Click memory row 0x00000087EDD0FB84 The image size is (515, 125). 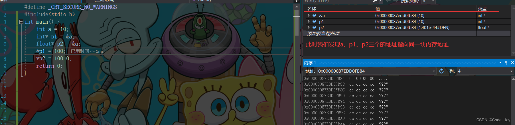click(x=346, y=79)
